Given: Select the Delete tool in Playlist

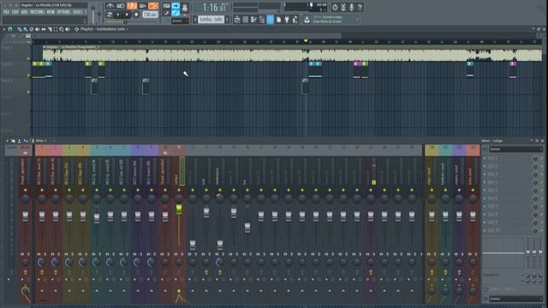Looking at the screenshot, I should tap(32, 29).
